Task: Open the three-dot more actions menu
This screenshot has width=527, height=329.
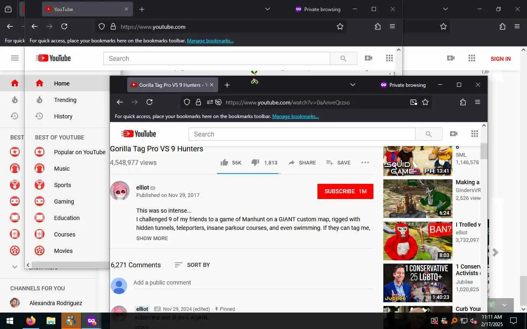Action: coord(365,162)
